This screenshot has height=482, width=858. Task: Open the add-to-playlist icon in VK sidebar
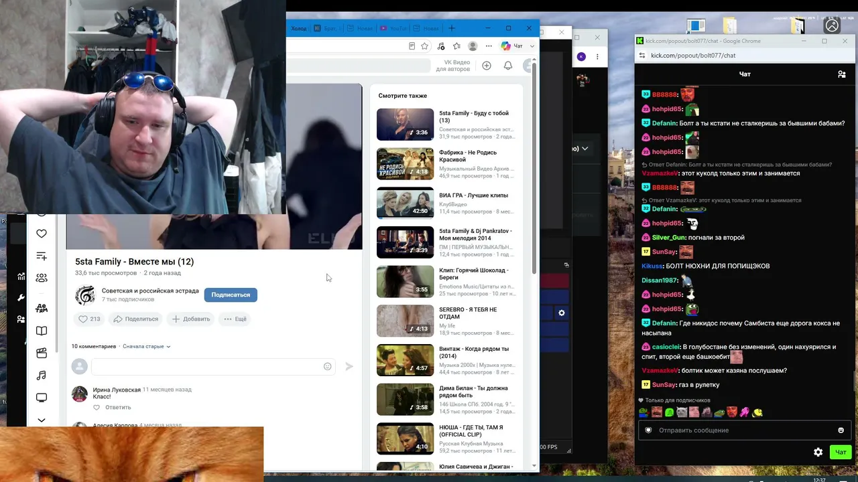(42, 256)
